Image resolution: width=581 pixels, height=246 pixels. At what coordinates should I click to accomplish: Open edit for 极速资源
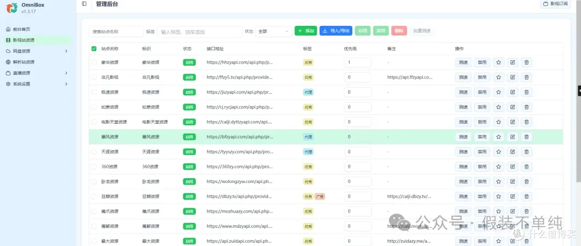tap(513, 92)
